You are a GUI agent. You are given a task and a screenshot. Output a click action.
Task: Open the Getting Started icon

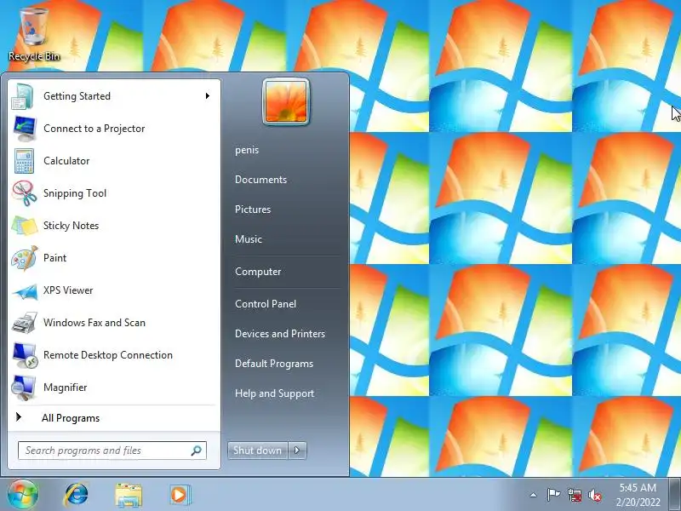tap(24, 96)
